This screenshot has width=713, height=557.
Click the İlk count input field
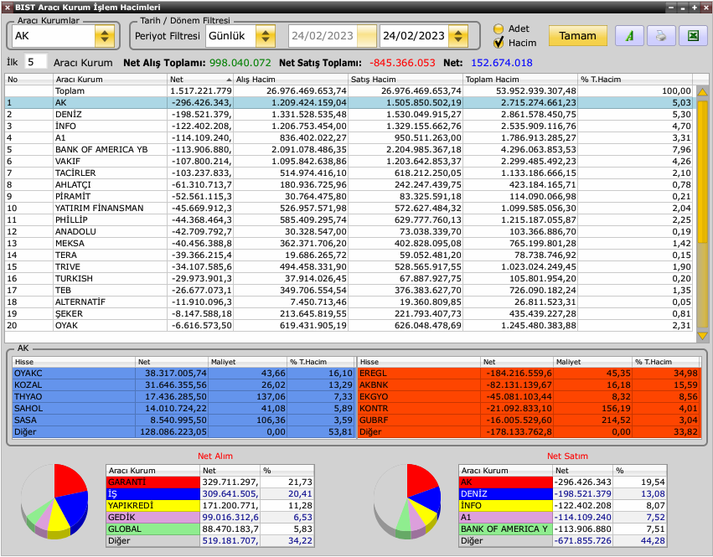click(35, 62)
